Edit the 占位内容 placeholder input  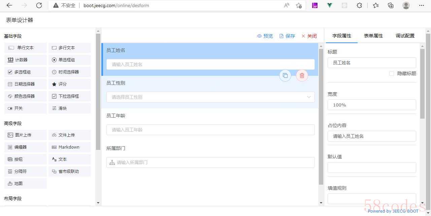[372, 136]
